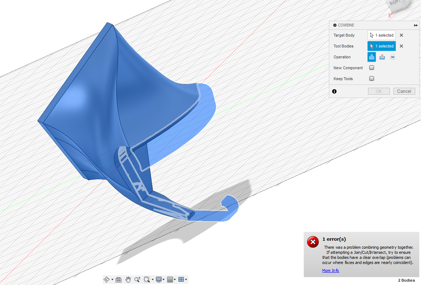Click the Grid and Snaps icon
The width and height of the screenshot is (421, 285).
[170, 279]
